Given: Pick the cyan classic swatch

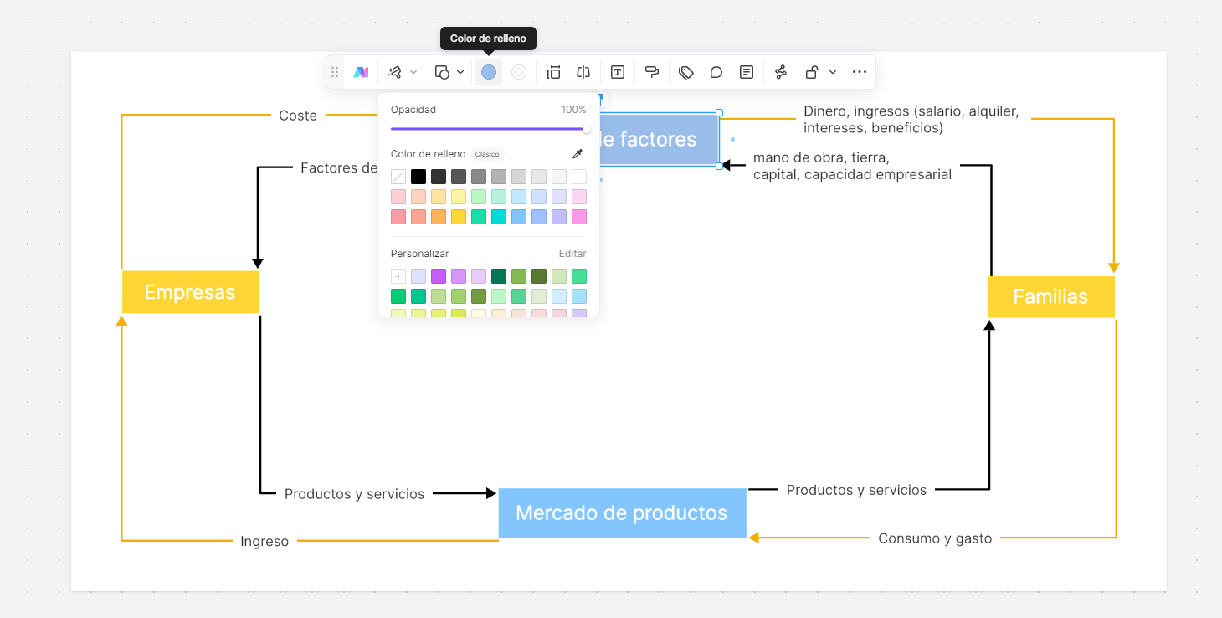Looking at the screenshot, I should (499, 217).
